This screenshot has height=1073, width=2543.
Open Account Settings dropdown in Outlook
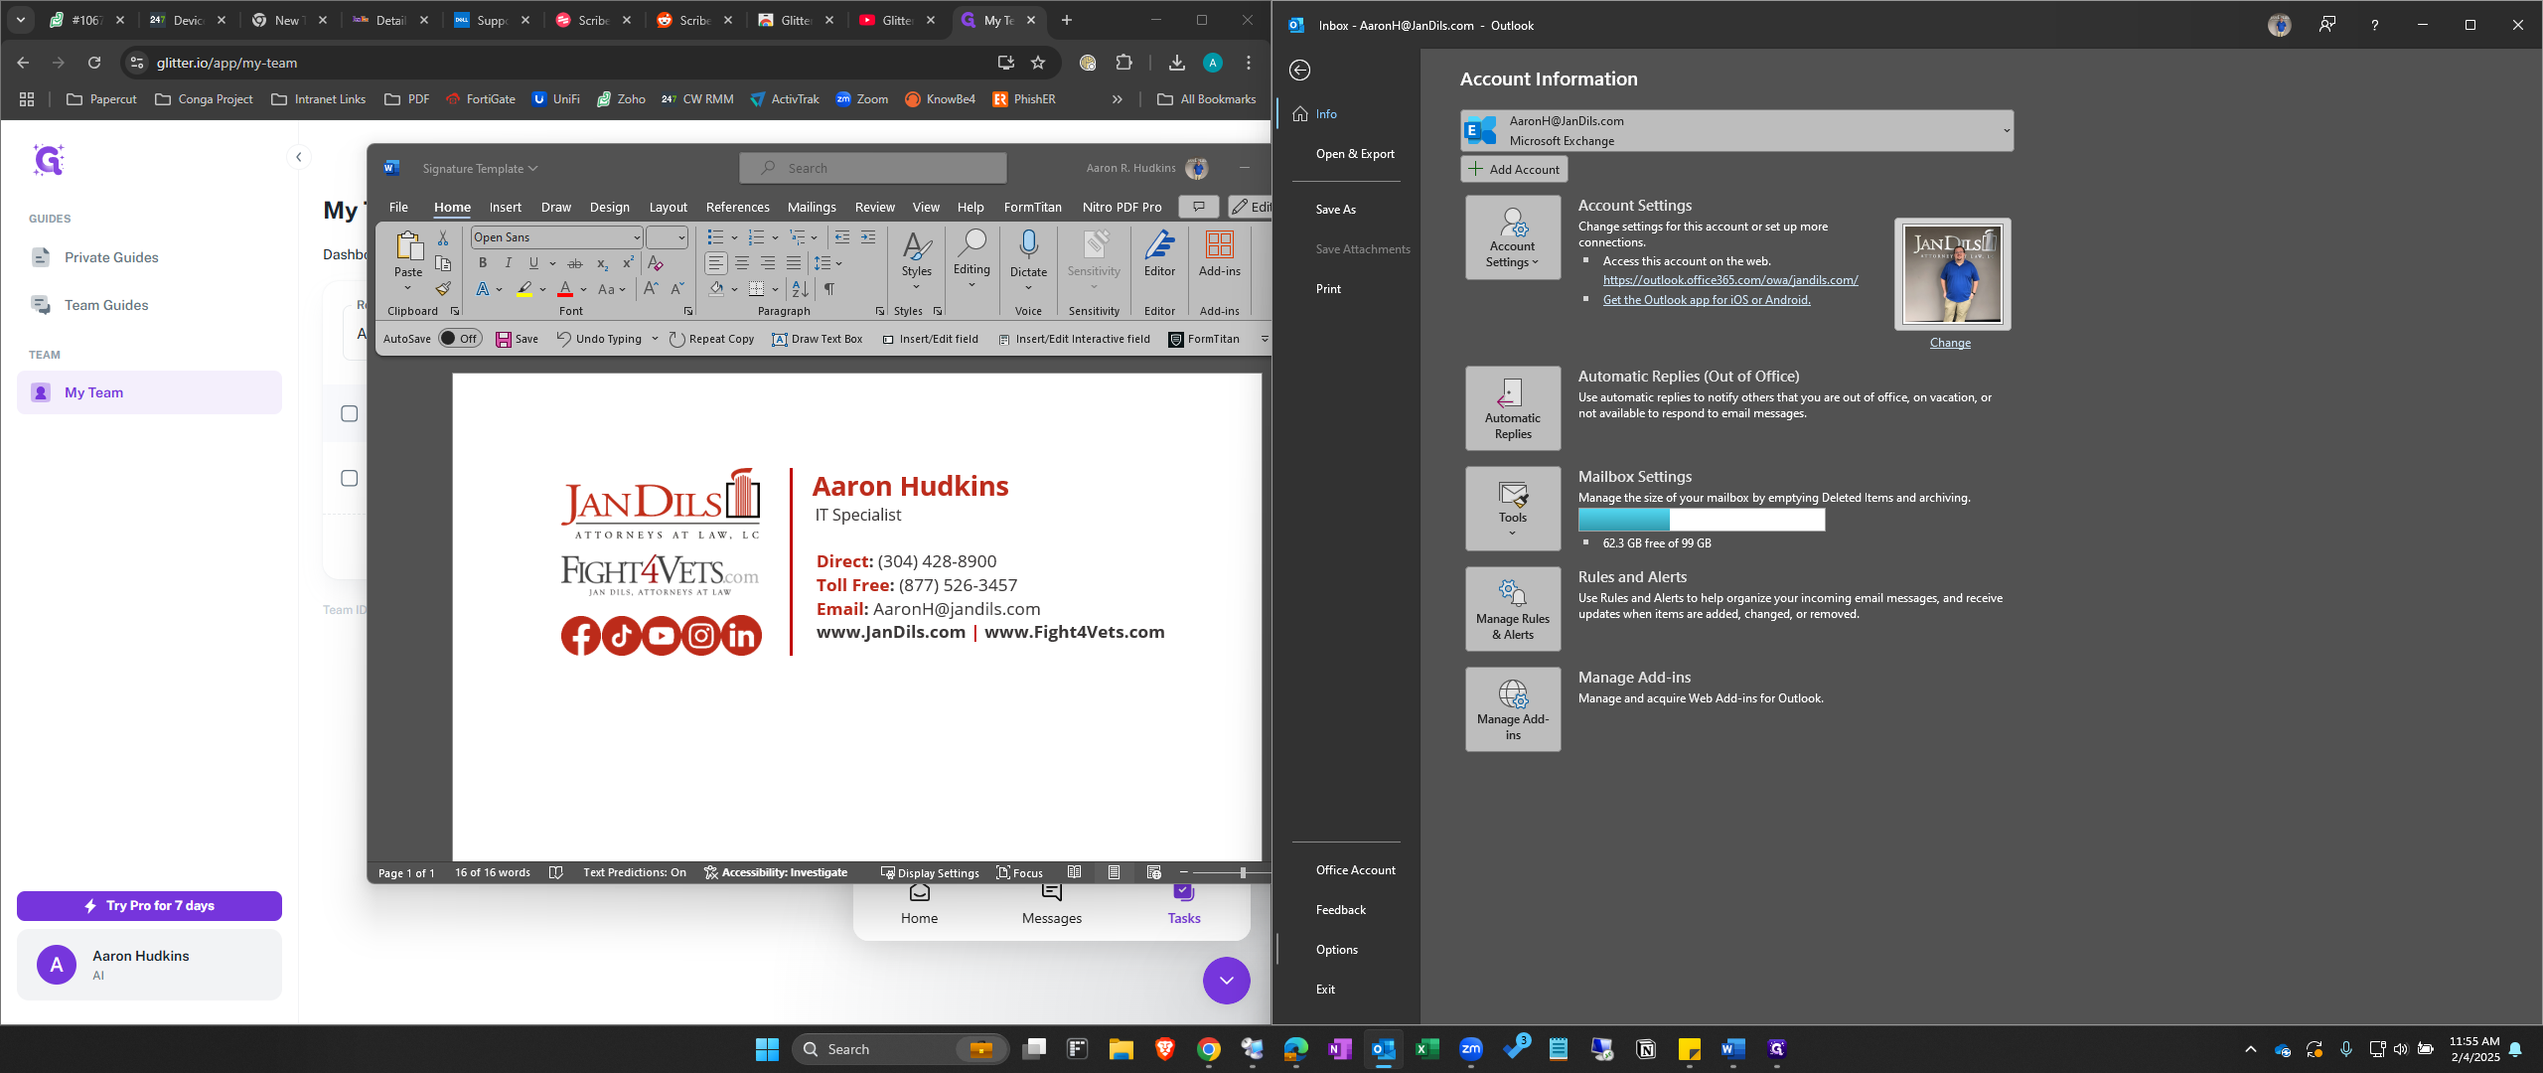coord(1512,237)
